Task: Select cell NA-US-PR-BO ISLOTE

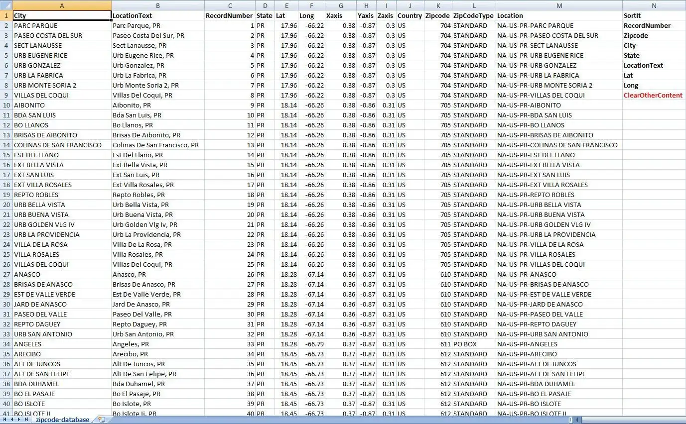Action: [559, 404]
